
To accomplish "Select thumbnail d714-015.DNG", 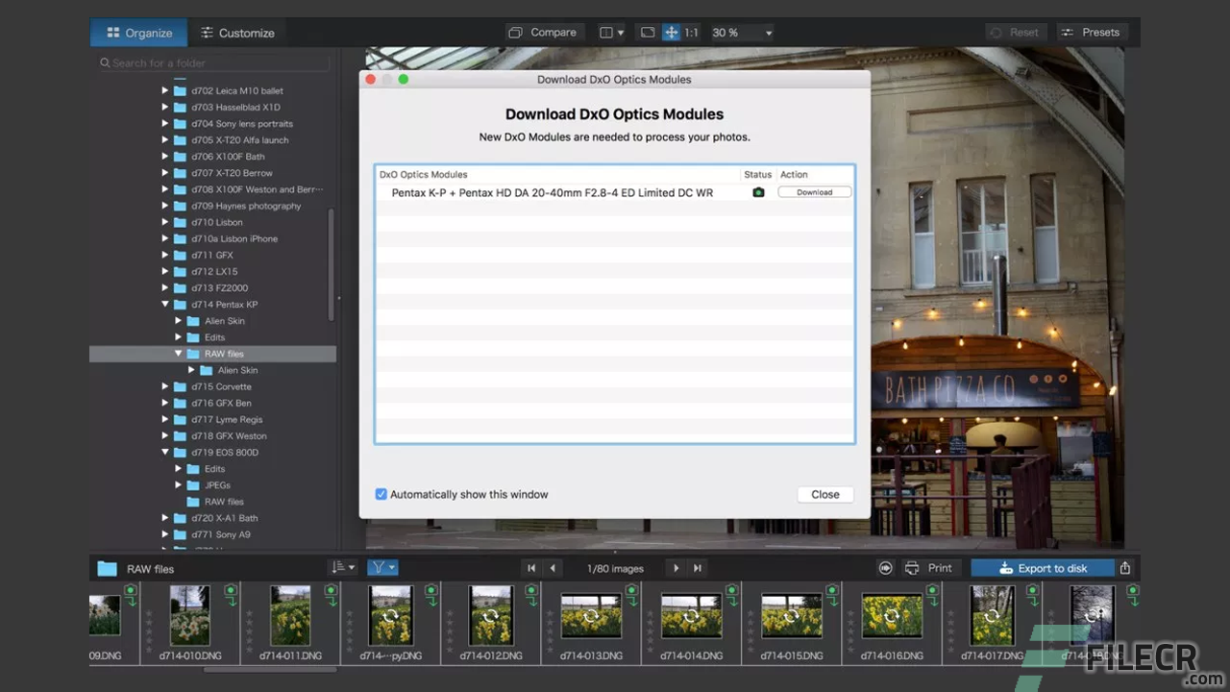I will pos(791,615).
